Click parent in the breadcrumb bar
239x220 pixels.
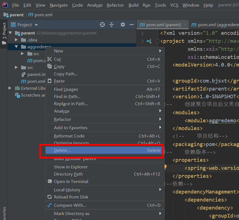point(17,15)
